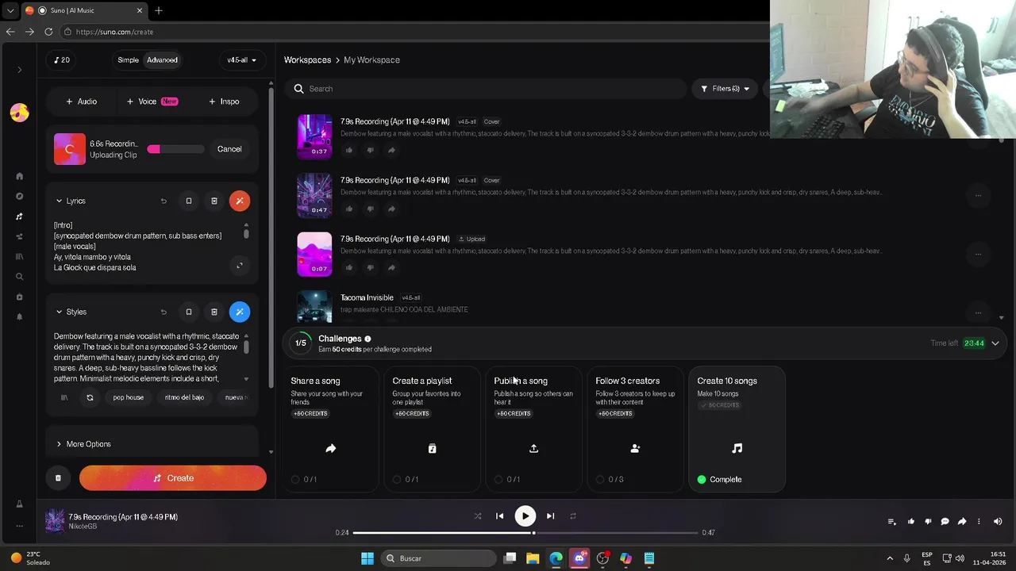The image size is (1016, 571).
Task: Share the 7.9s Recording Upload track
Action: (391, 267)
